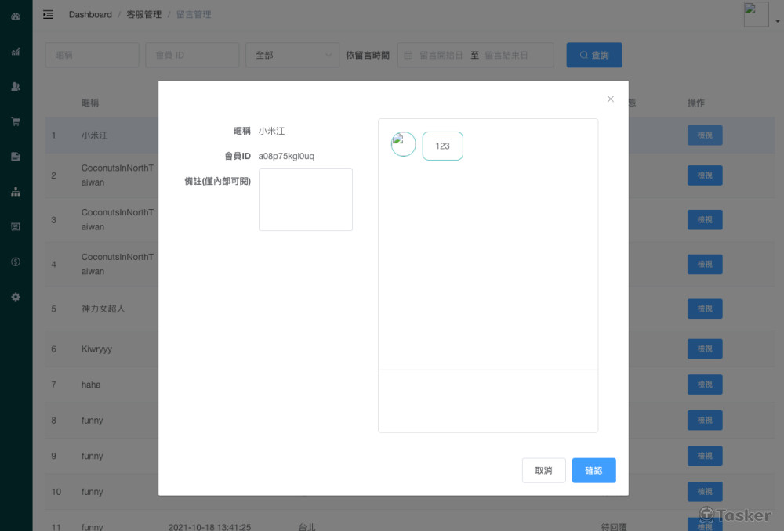Click the 客服管理 breadcrumb item
The image size is (784, 531).
(143, 14)
